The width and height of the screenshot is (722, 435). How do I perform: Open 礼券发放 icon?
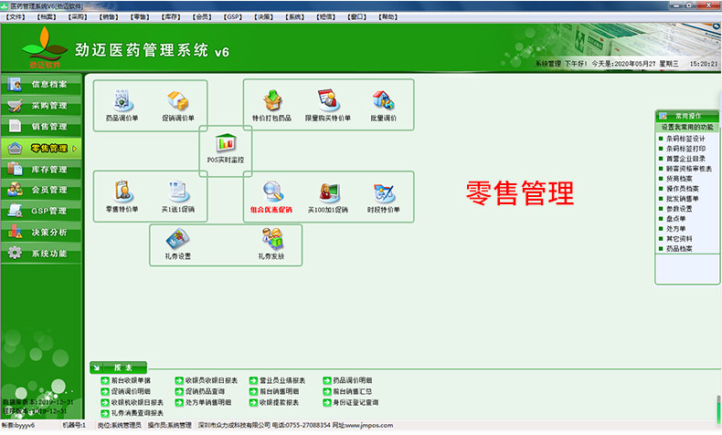[272, 239]
